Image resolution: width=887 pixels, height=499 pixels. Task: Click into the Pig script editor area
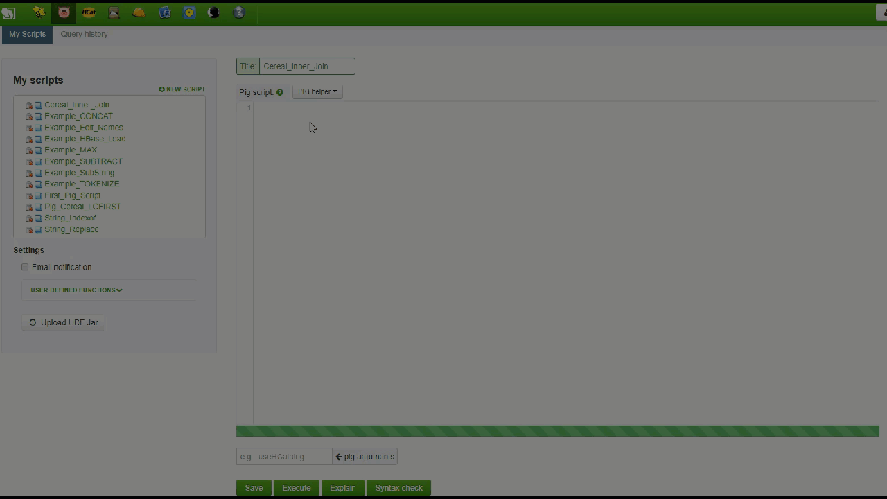(x=566, y=263)
